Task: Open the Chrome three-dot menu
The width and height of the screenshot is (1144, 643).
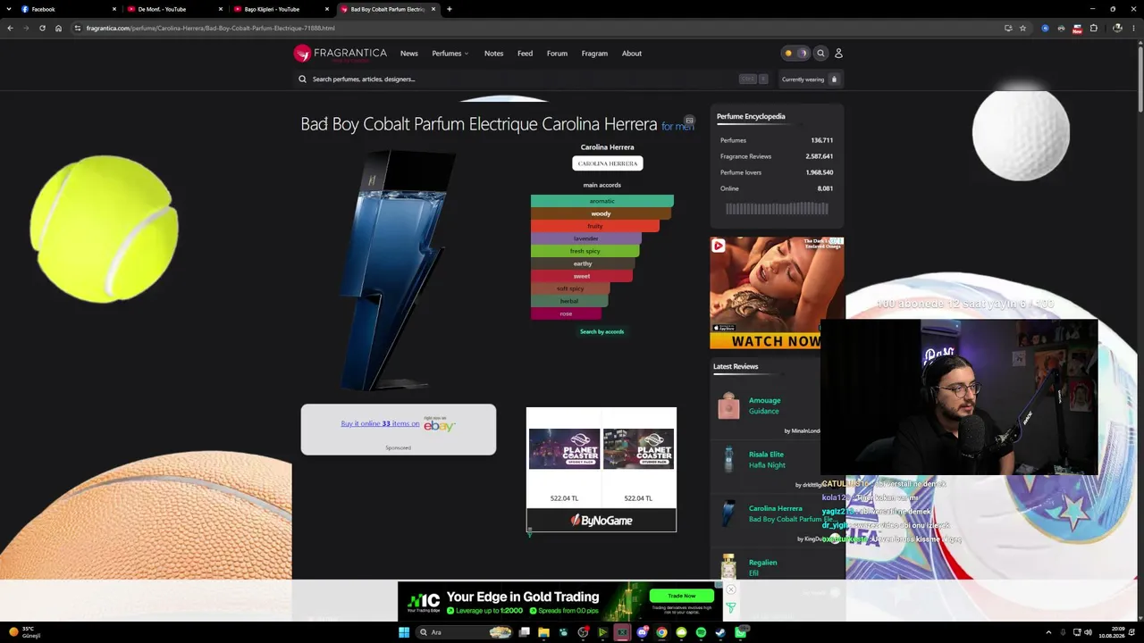Action: [x=1133, y=28]
